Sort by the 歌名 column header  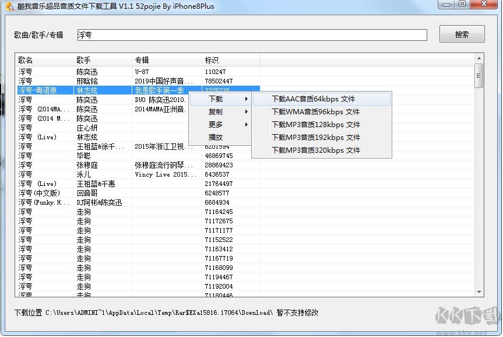coord(44,60)
